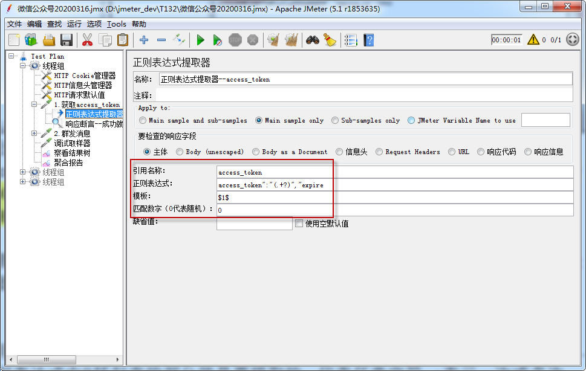Screen dimensions: 586x371
Task: Start the test with green play icon
Action: click(200, 40)
